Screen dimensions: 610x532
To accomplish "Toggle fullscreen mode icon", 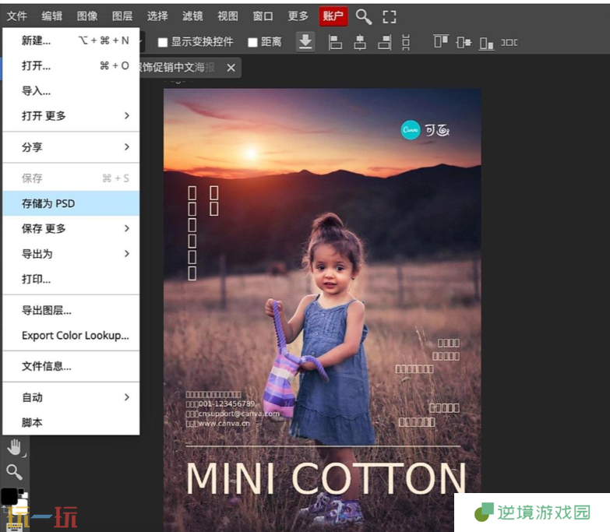I will click(389, 16).
